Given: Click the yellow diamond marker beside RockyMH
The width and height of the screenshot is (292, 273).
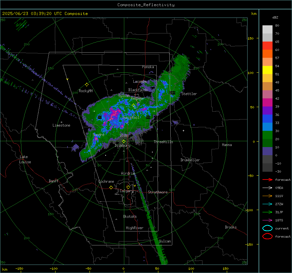Looking at the screenshot, I should click(87, 85).
